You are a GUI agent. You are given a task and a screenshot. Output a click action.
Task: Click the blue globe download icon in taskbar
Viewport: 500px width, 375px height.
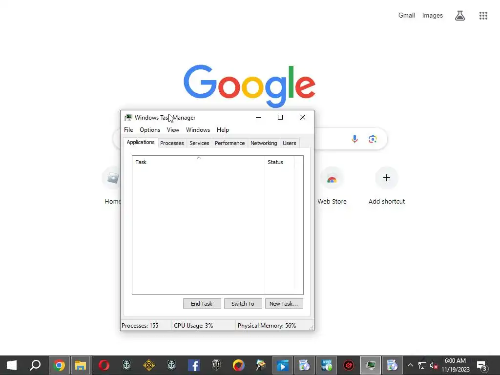[x=327, y=365]
